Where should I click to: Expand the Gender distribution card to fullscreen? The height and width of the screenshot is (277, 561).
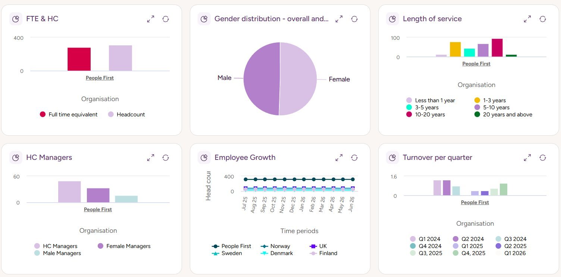[339, 19]
